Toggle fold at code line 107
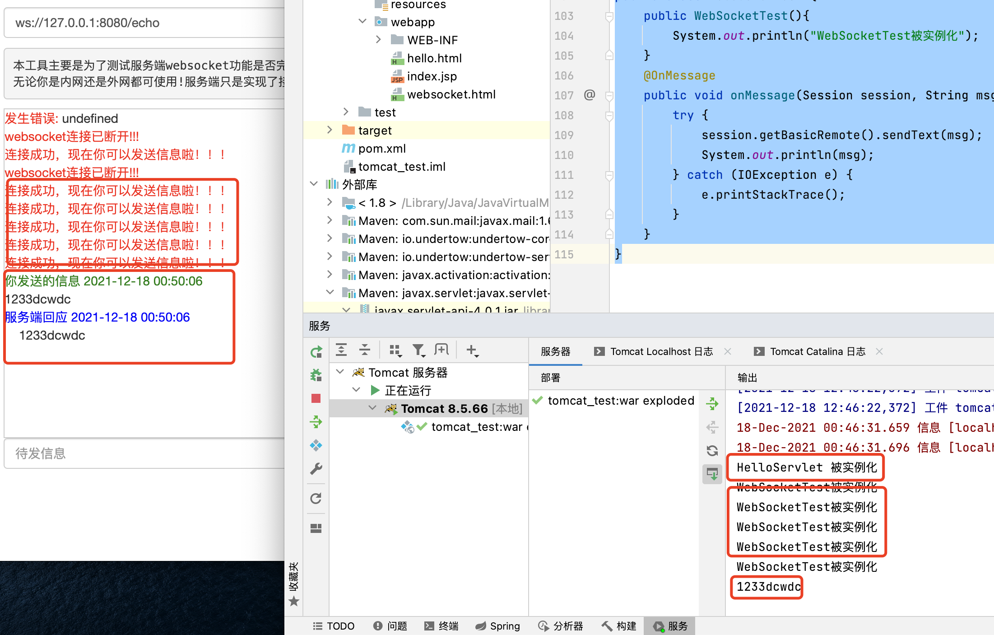This screenshot has height=635, width=994. [x=609, y=95]
